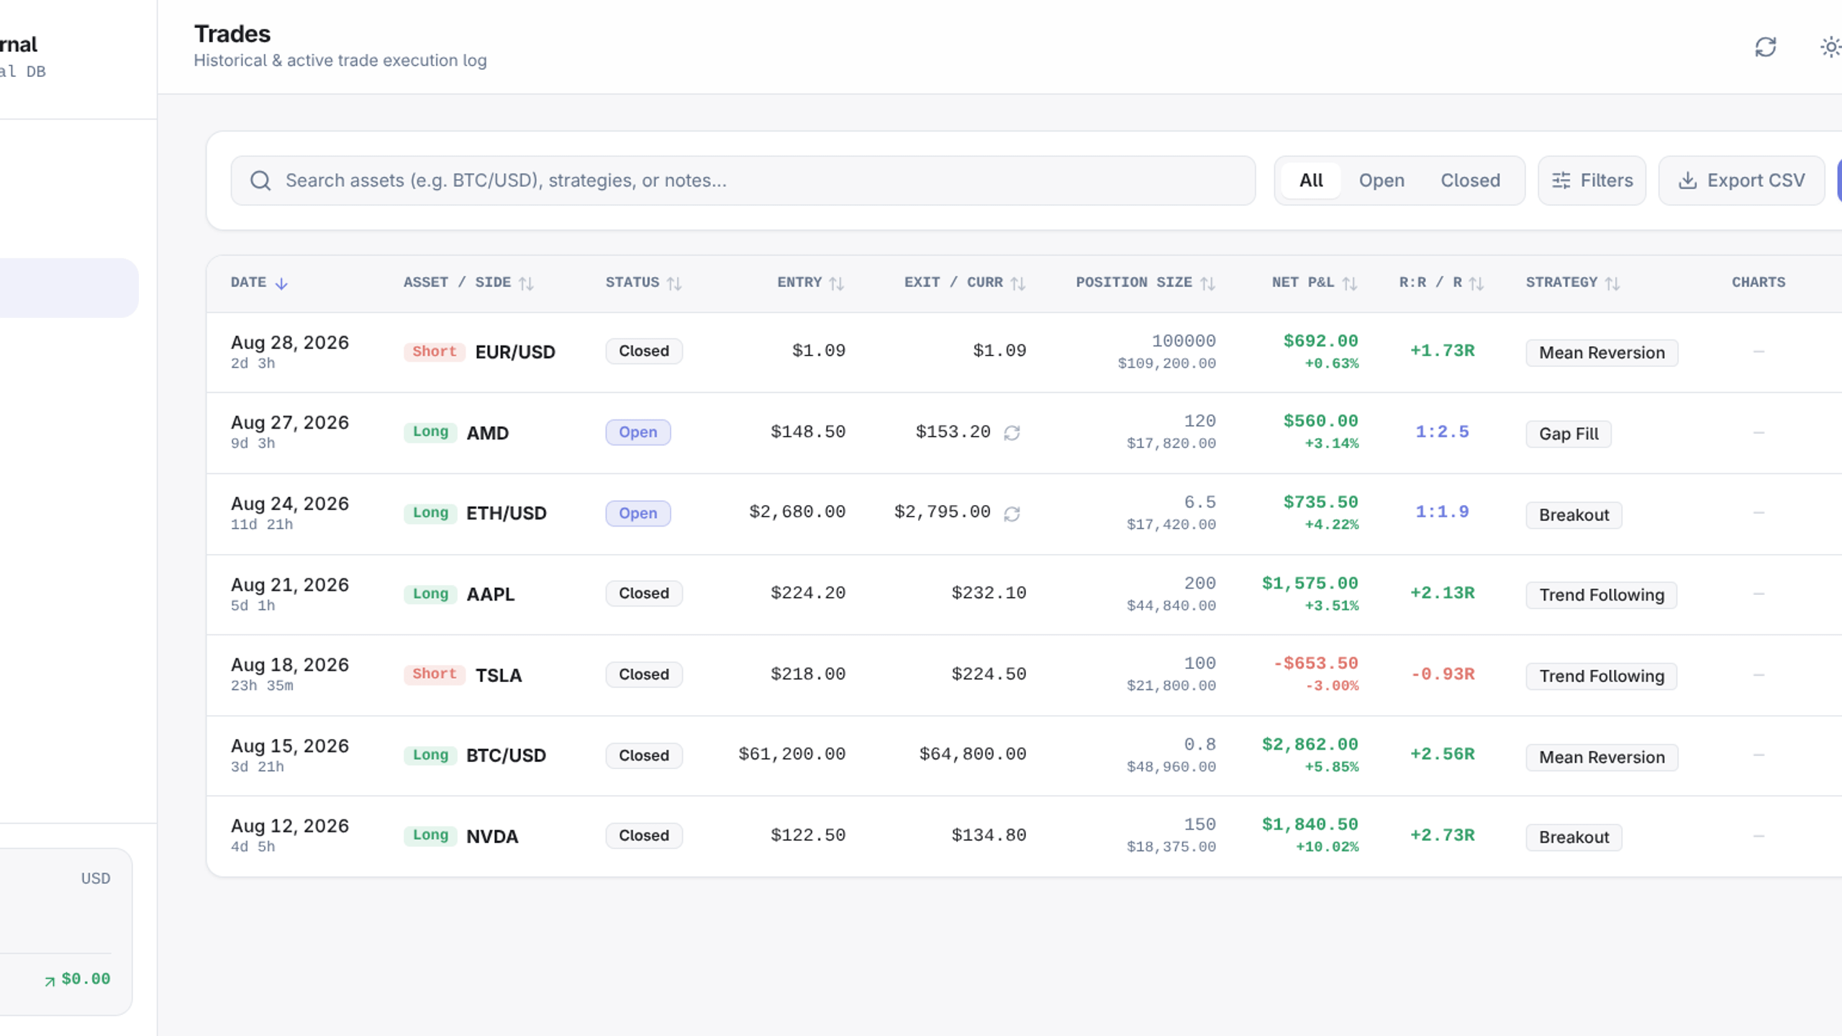Click the Gap Fill strategy tag
The height and width of the screenshot is (1036, 1842).
click(x=1569, y=434)
